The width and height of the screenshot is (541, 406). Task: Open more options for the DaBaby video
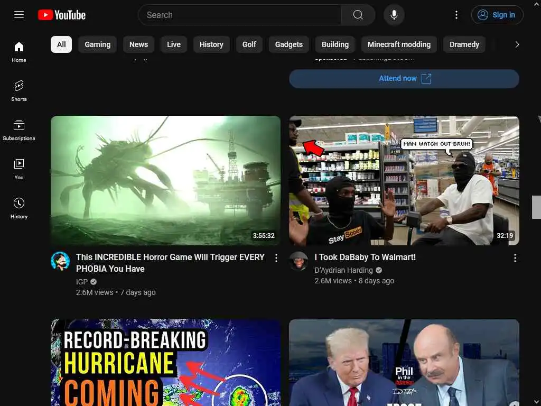pos(515,258)
